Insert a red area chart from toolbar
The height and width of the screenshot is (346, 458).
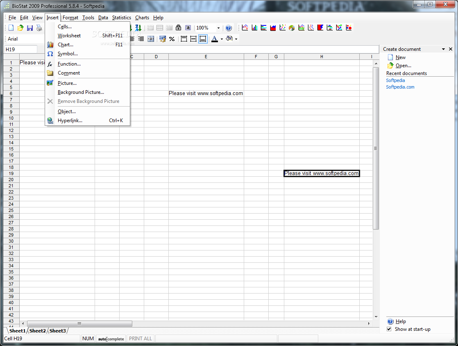273,27
